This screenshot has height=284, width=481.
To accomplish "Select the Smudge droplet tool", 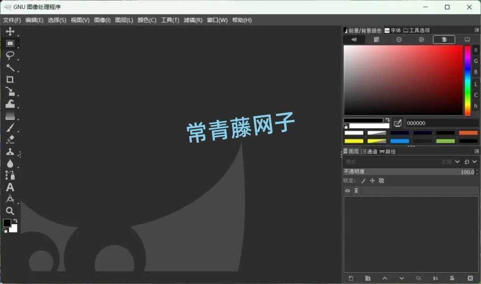I will 10,164.
